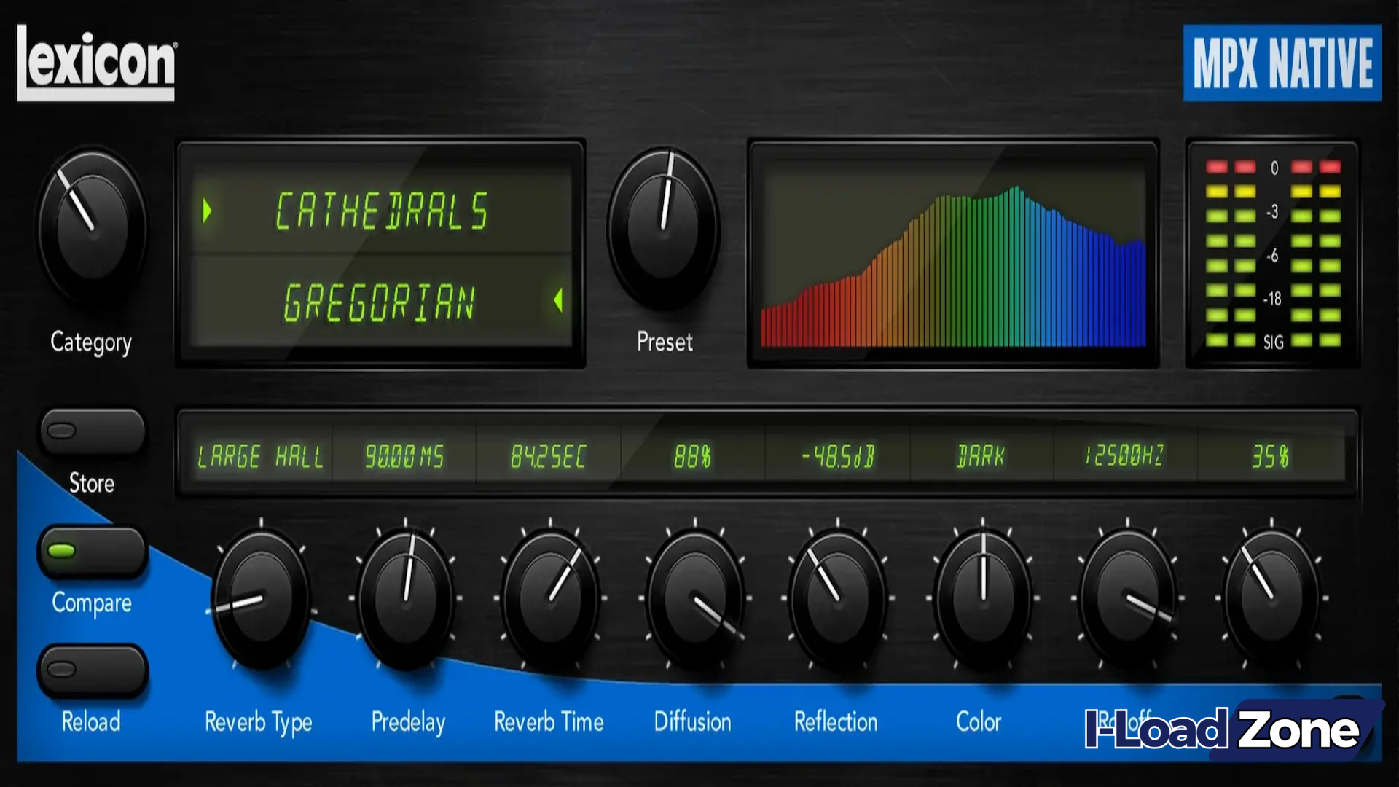Click the Predelay label
The height and width of the screenshot is (787, 1399).
pos(408,722)
